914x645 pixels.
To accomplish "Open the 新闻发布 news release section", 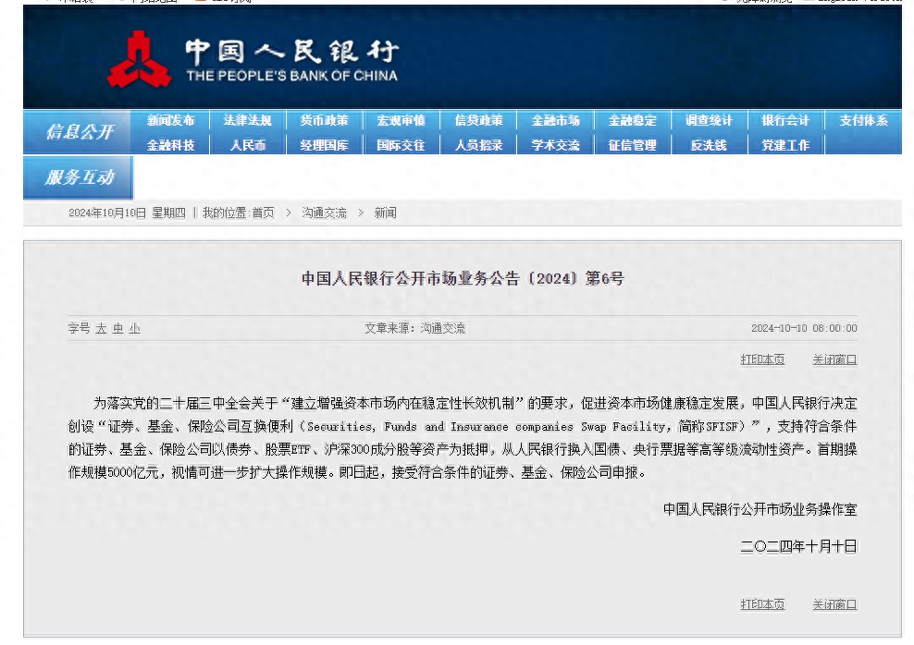I will point(170,119).
